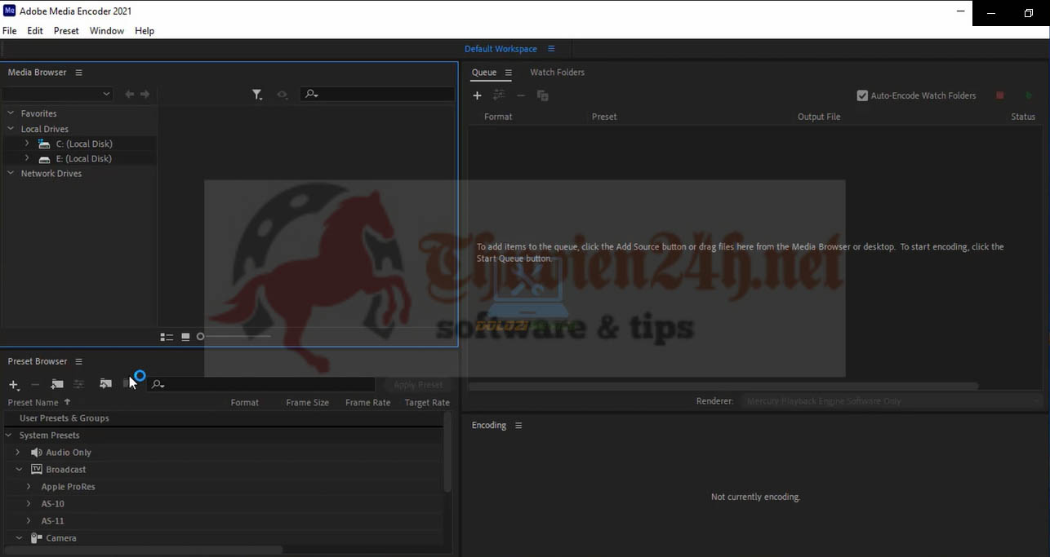Click the red Stop Queue button

click(999, 95)
